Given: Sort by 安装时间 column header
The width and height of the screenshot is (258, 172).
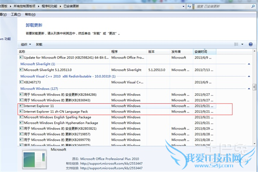Looking at the screenshot, I should 205,52.
